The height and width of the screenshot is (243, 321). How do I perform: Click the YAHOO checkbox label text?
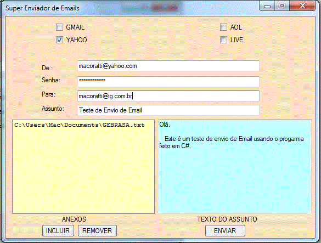77,39
